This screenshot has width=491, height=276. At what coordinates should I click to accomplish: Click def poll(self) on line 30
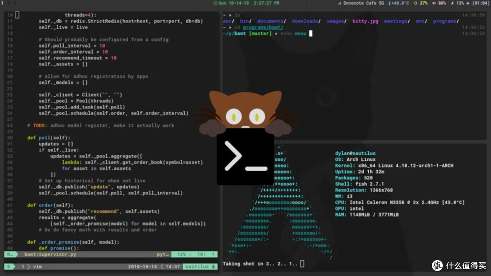pos(49,138)
